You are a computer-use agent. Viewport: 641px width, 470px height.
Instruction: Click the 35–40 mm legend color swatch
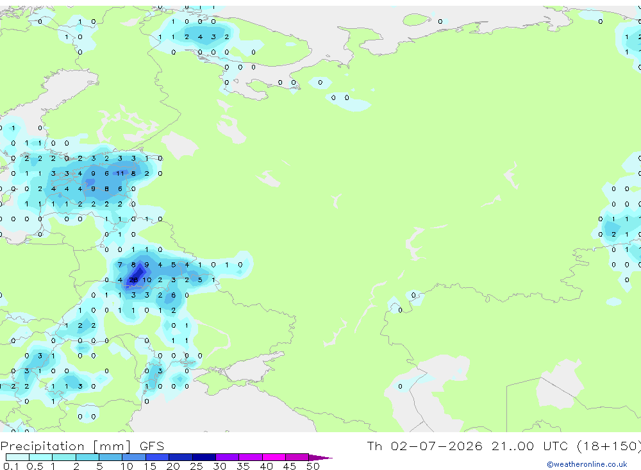251,457
